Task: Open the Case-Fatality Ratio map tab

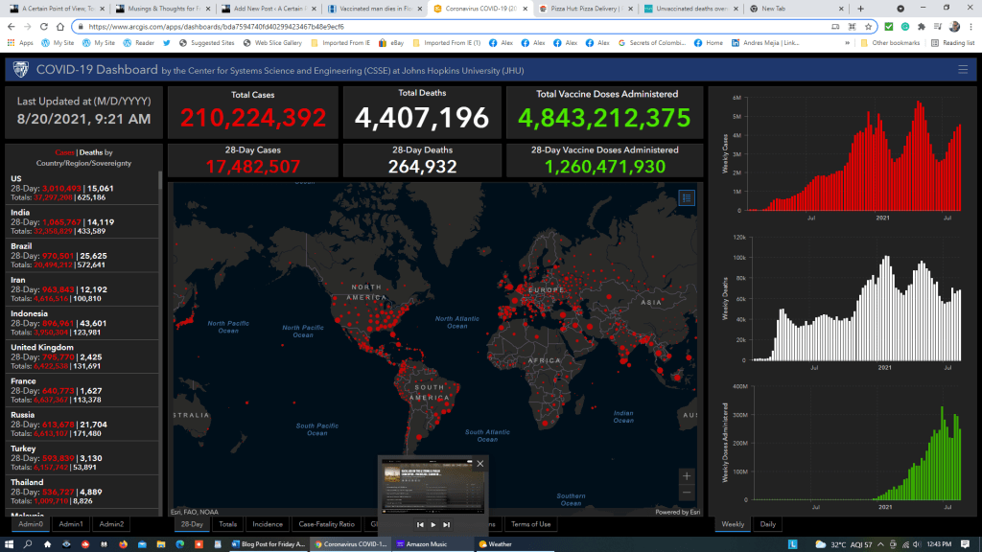Action: pos(327,524)
